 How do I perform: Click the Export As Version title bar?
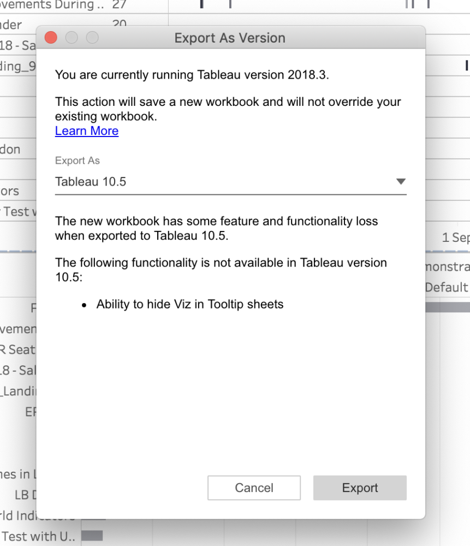(x=230, y=38)
